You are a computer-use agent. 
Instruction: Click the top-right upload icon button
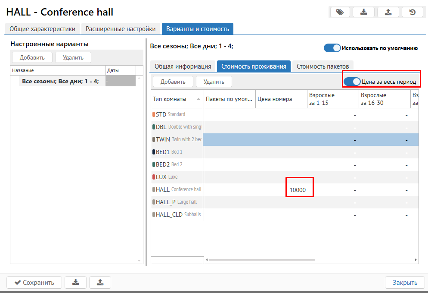tap(388, 12)
